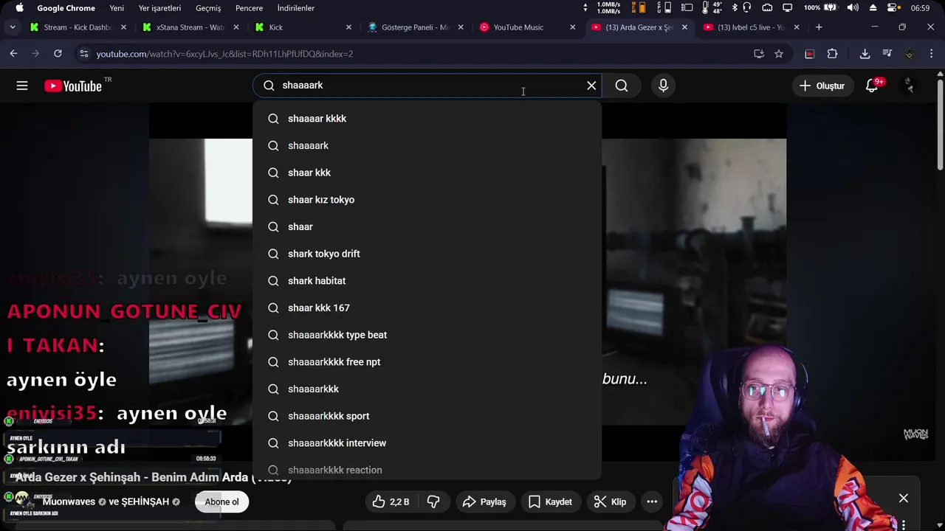Open Pencere window menu
The image size is (945, 531).
tap(249, 8)
